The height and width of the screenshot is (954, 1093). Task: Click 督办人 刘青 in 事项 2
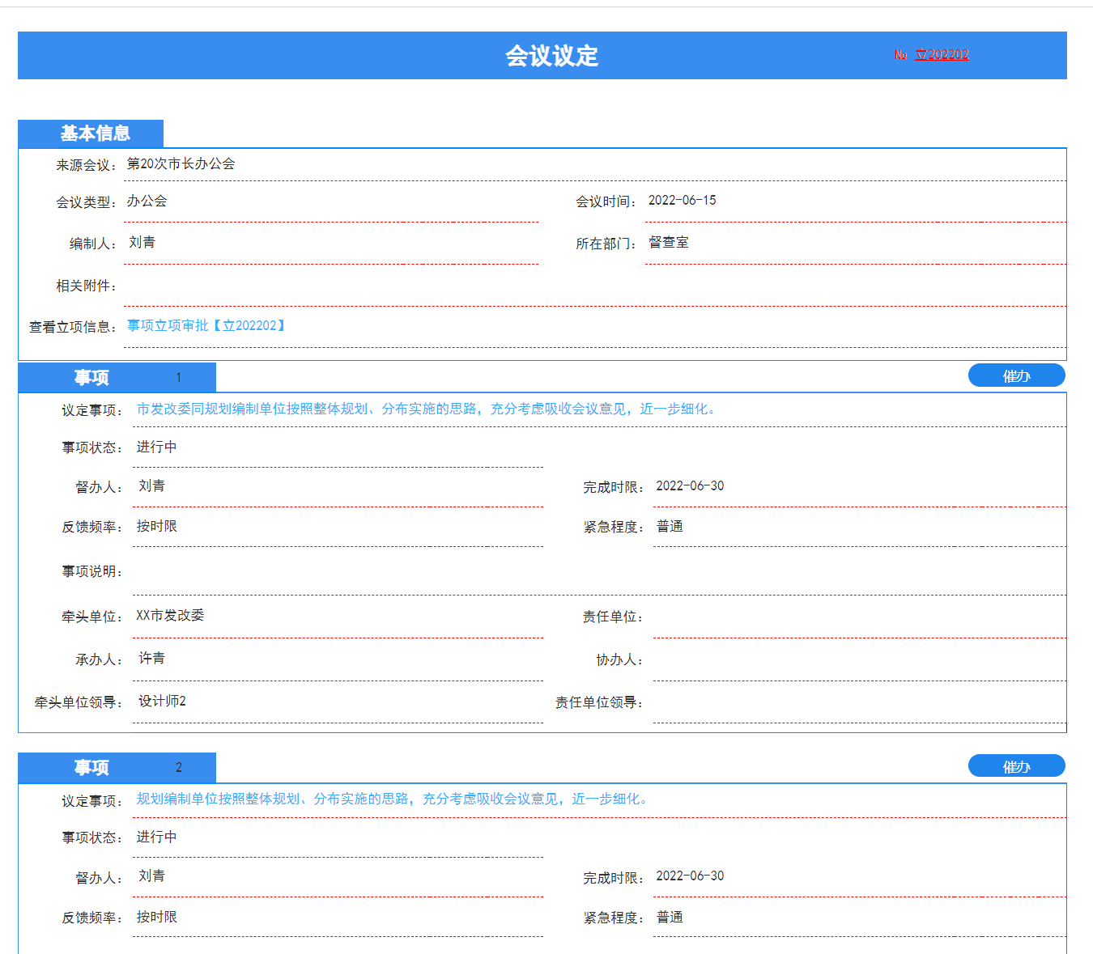[151, 876]
